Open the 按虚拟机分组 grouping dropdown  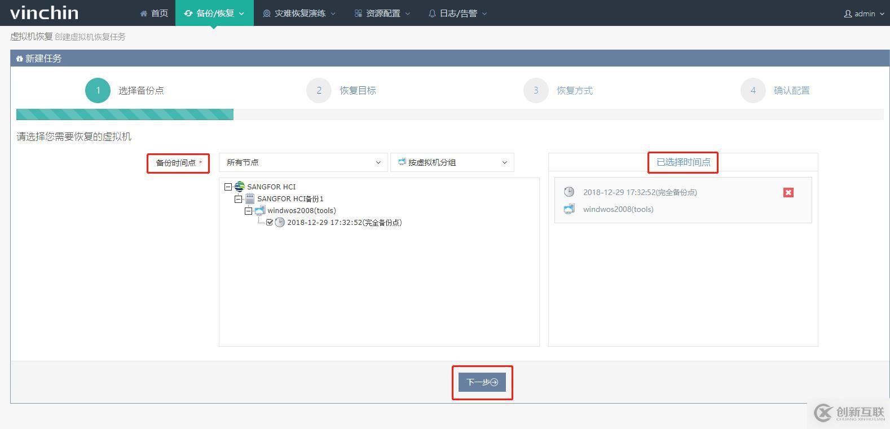pos(452,162)
